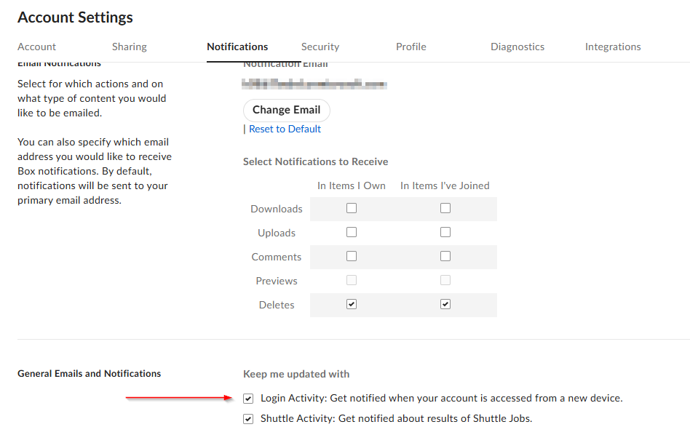Enable Downloads notifications for items I've joined
Image resolution: width=690 pixels, height=443 pixels.
click(x=445, y=208)
